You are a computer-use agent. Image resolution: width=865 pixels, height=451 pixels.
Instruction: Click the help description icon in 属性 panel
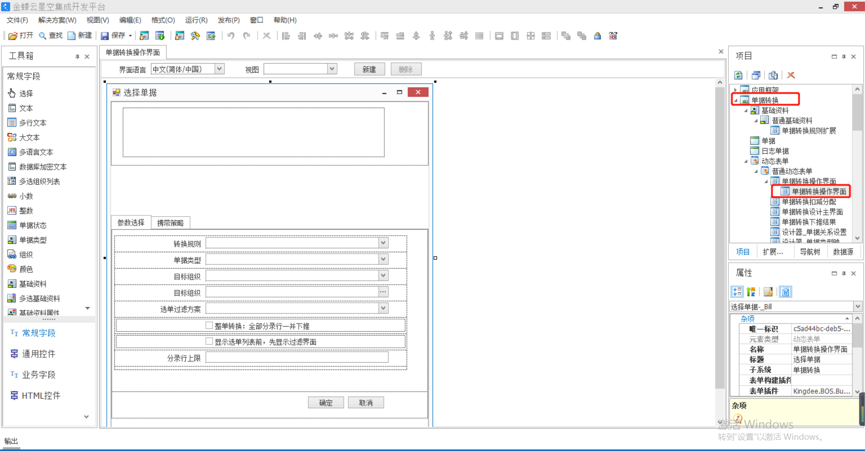coord(785,292)
